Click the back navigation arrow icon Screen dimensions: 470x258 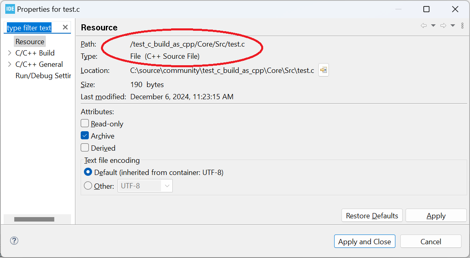[424, 25]
